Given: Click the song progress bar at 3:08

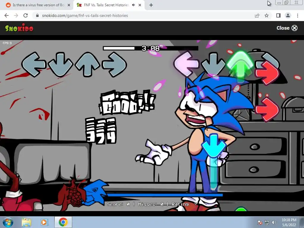Looking at the screenshot, I should pos(151,48).
